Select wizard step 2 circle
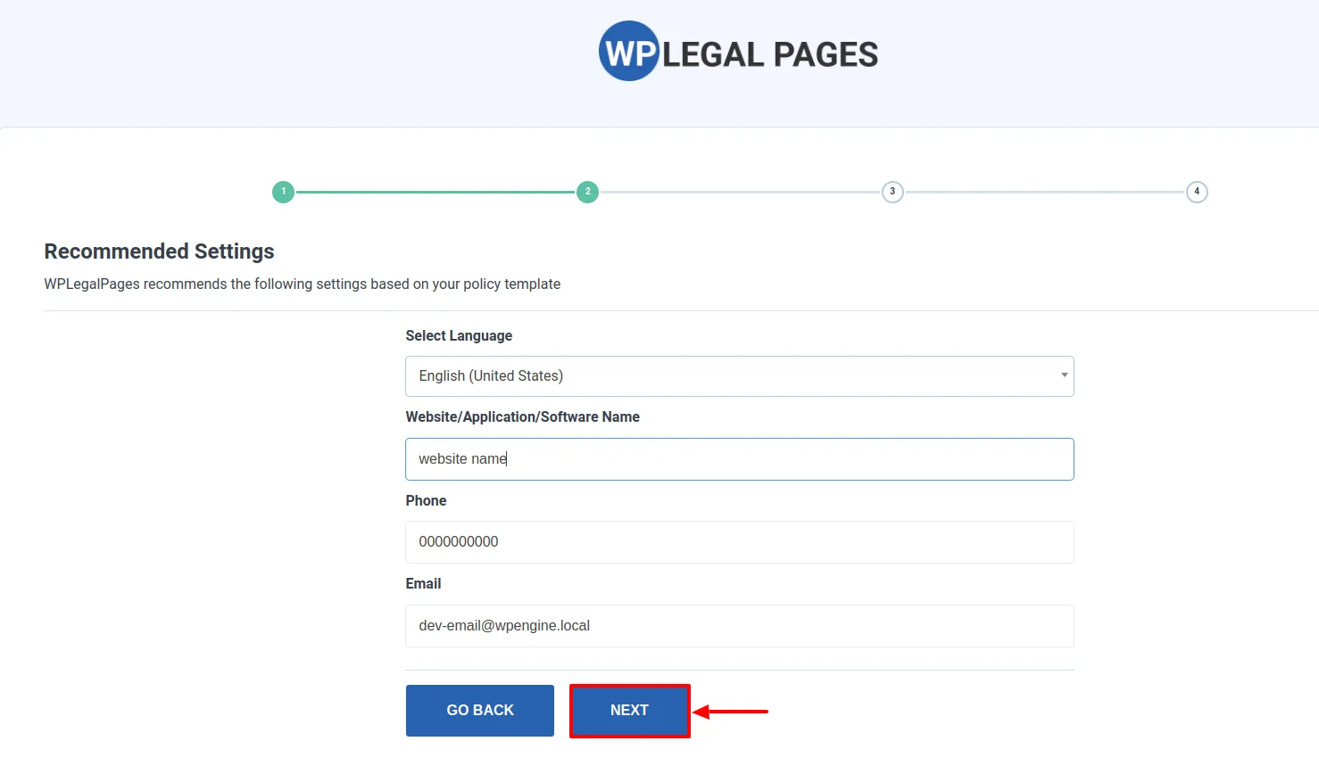This screenshot has width=1319, height=766. [587, 192]
